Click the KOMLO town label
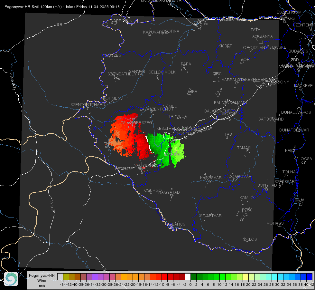This screenshot has width=315, height=290. coord(246,198)
